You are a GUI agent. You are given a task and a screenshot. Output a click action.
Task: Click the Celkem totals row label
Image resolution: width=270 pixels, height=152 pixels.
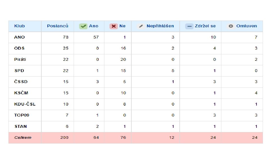tap(23, 137)
